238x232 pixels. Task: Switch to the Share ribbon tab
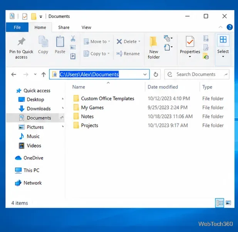[64, 27]
